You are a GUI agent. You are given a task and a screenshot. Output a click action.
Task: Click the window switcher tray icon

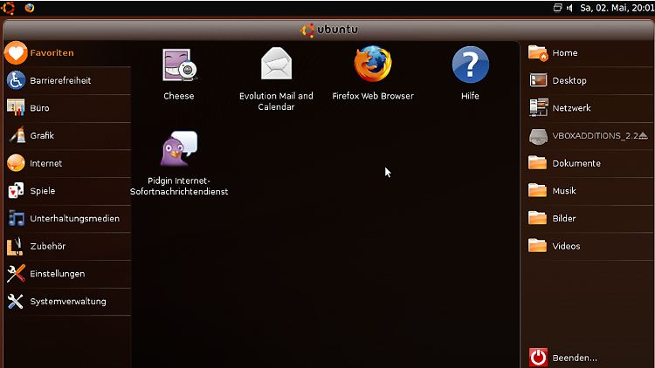tap(557, 8)
